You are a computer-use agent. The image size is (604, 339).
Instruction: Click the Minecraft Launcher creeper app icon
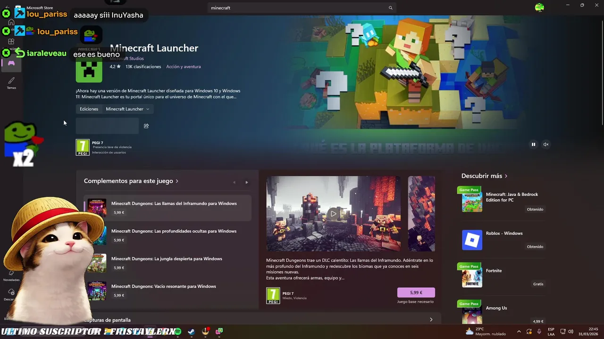[89, 69]
